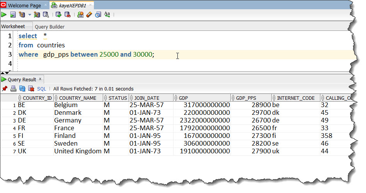Click the sort arrows icon beside COUNTRY_ID
The width and height of the screenshot is (366, 193).
[20, 98]
